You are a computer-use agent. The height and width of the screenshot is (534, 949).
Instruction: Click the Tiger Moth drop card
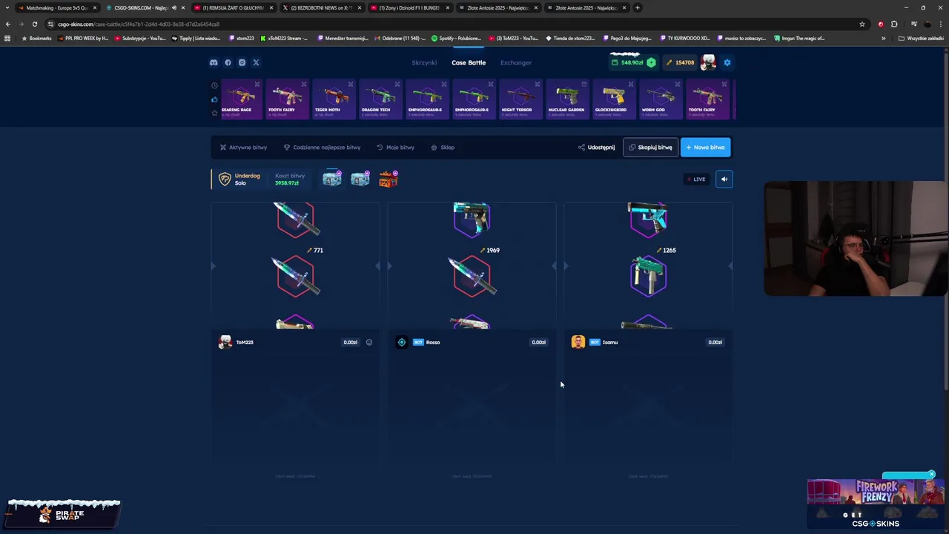point(334,99)
